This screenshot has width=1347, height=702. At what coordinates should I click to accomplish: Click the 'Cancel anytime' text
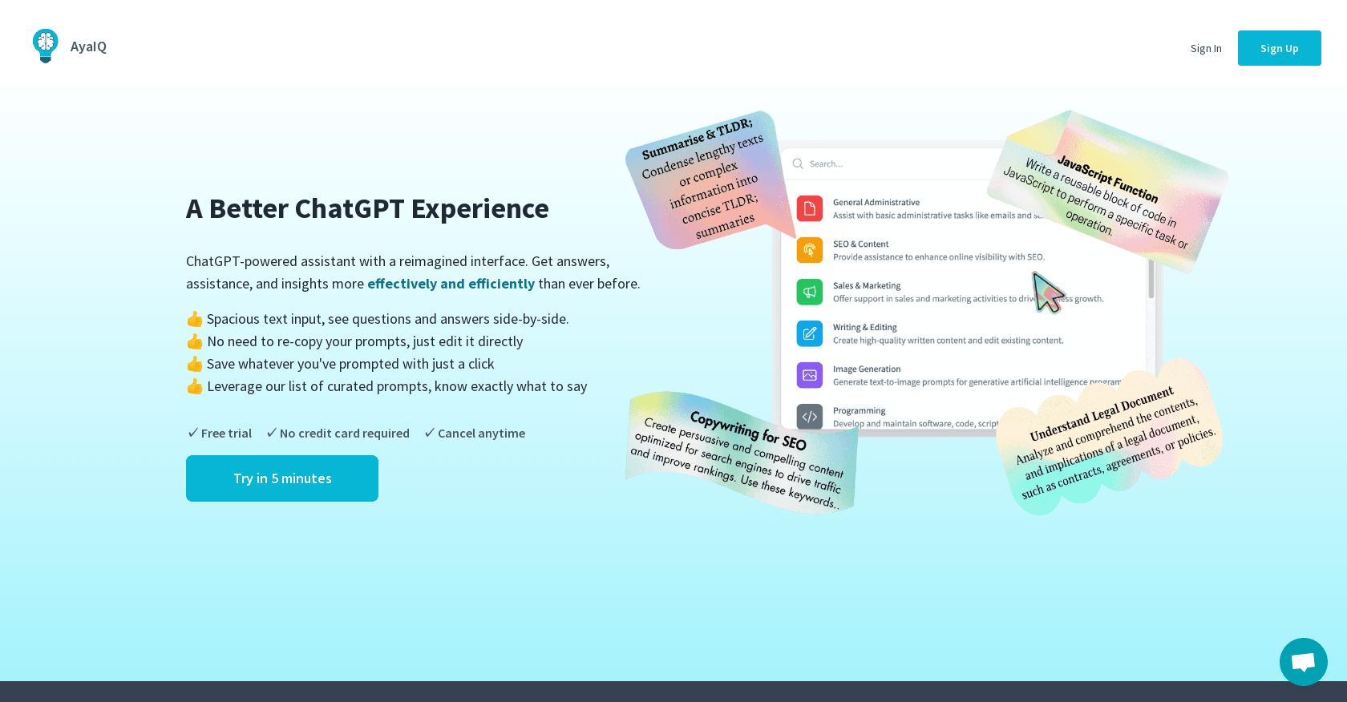pyautogui.click(x=481, y=434)
